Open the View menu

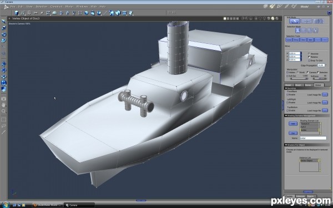[29, 7]
